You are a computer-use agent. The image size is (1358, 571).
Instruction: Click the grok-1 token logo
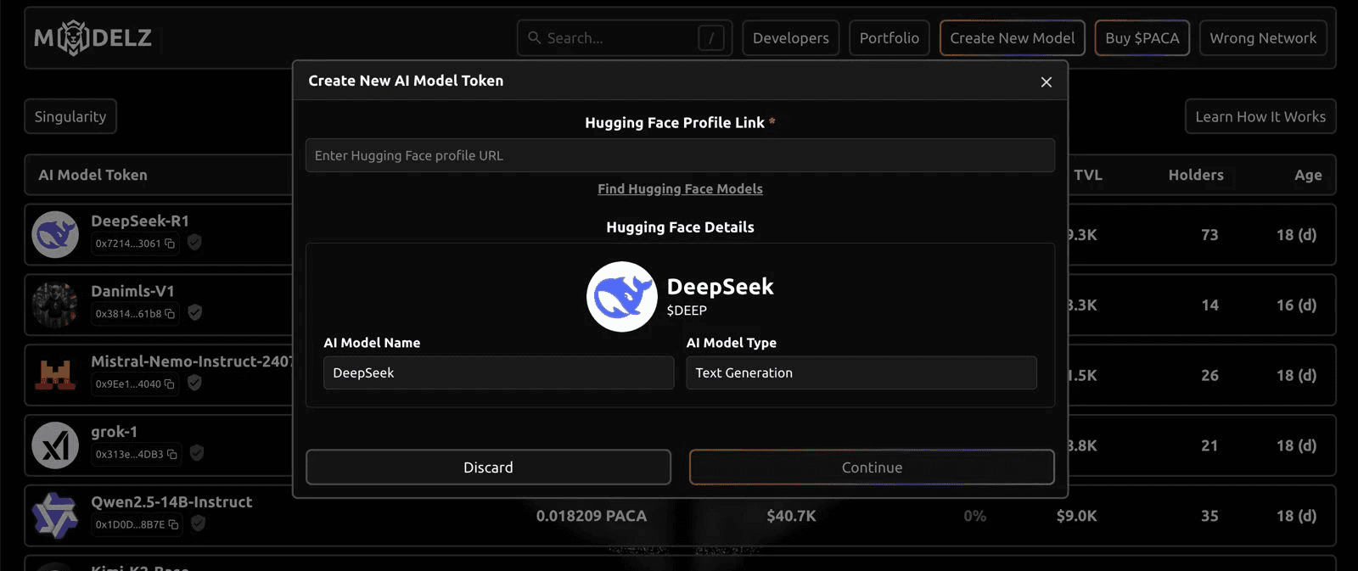[55, 445]
